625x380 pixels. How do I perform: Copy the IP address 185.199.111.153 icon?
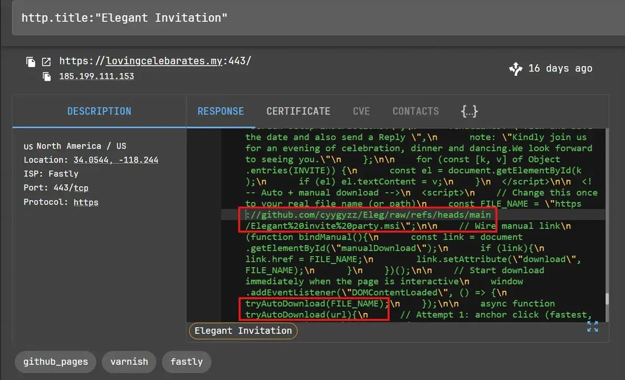click(x=47, y=77)
